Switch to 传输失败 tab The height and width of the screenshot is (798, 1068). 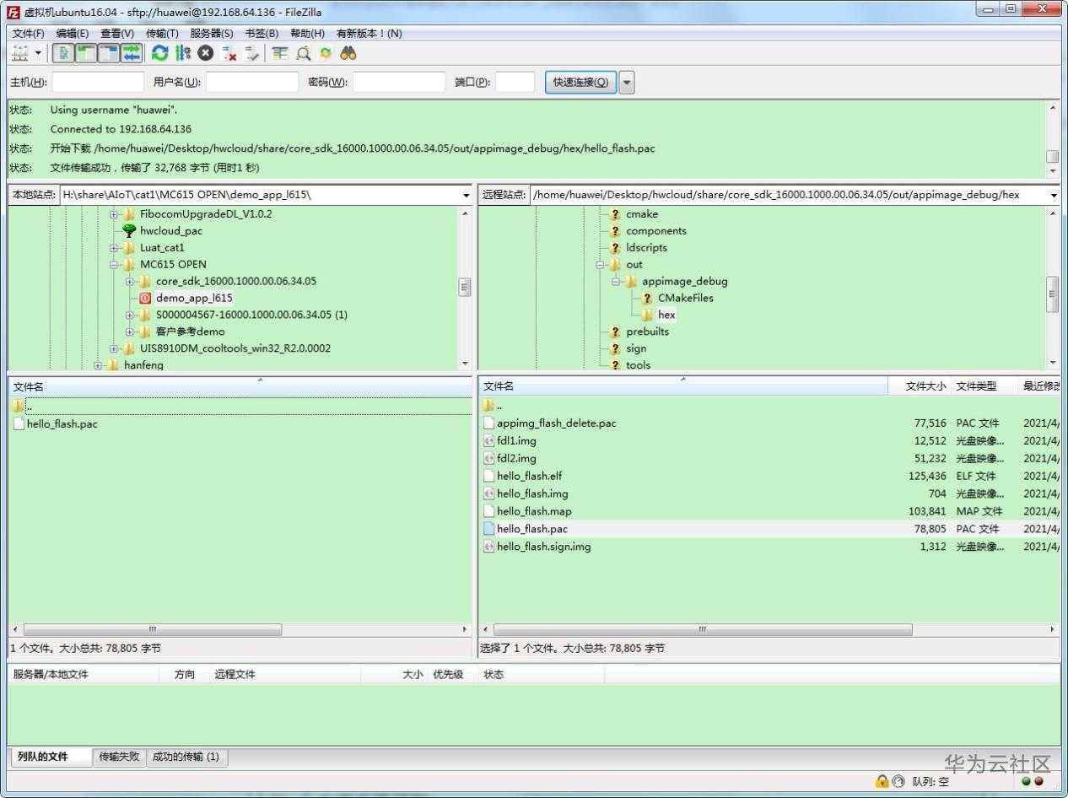click(119, 757)
